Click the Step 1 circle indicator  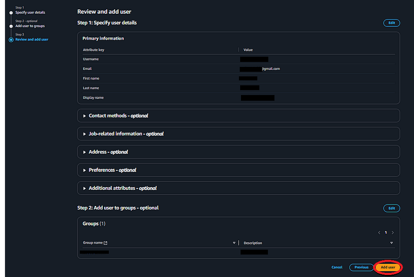tap(11, 12)
